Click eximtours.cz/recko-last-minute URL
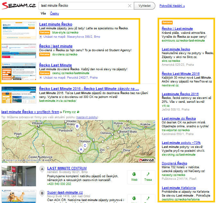The width and height of the screenshot is (216, 203). click(x=183, y=41)
